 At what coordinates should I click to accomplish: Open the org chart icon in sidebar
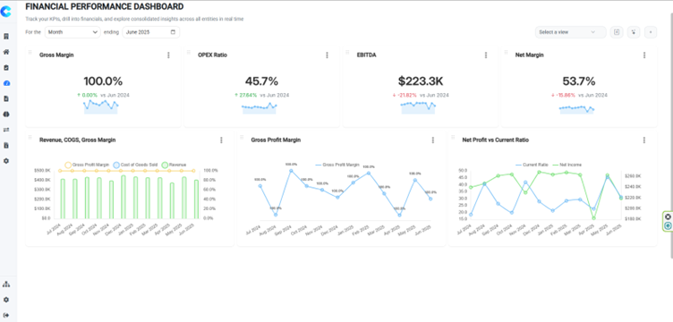(x=6, y=284)
